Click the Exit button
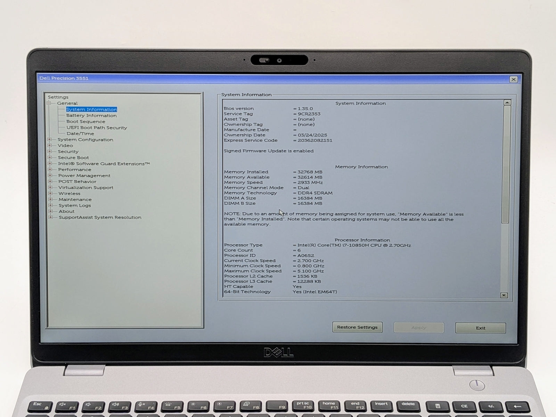This screenshot has height=417, width=556. tap(481, 328)
